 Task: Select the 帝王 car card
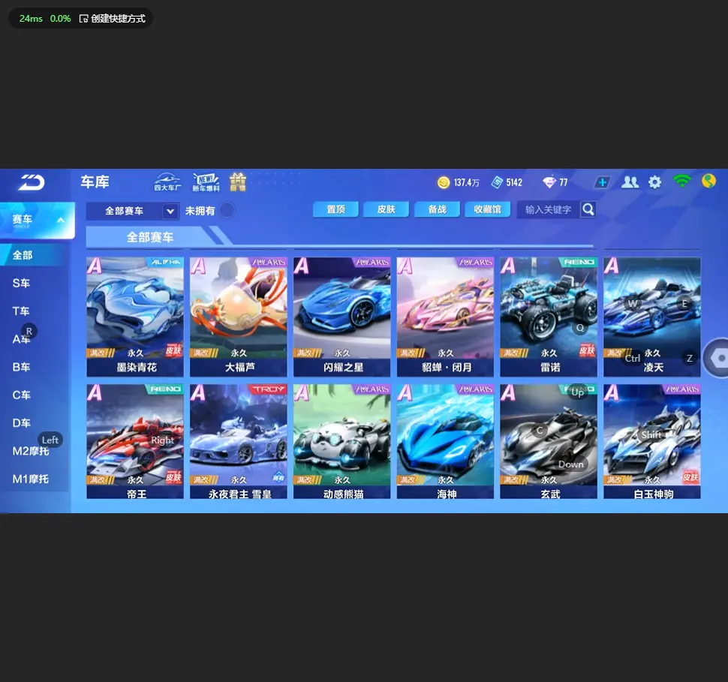[x=135, y=442]
